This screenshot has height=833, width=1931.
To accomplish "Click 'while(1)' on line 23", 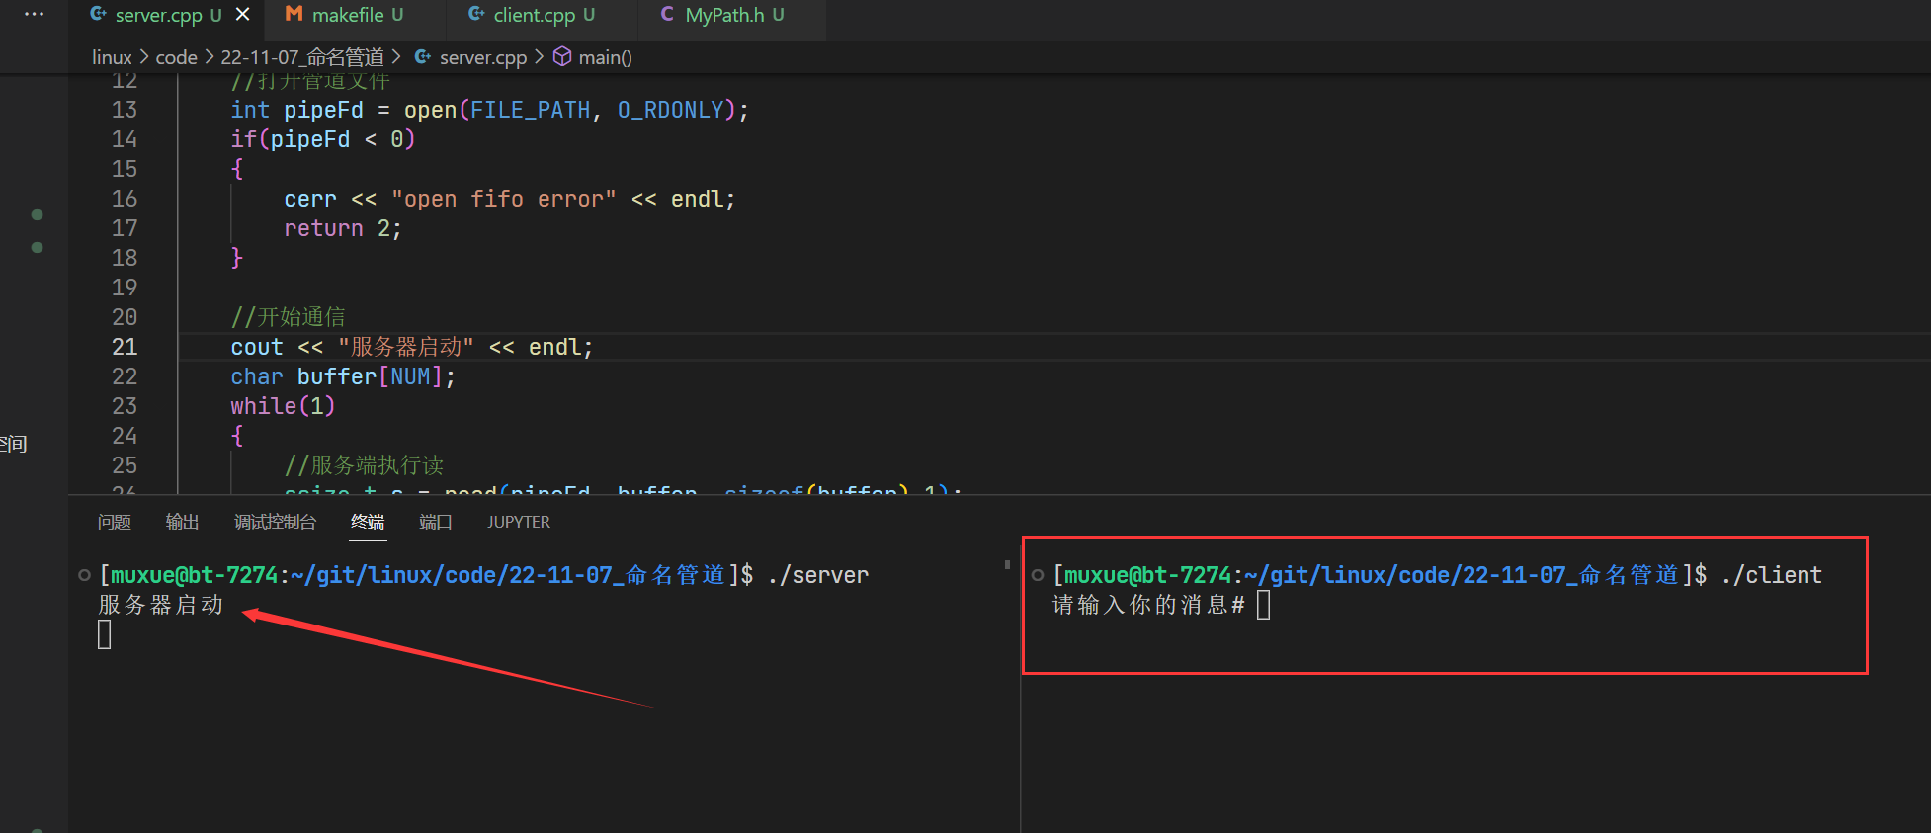I will [x=283, y=406].
